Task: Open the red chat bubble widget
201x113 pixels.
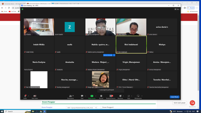Action: click(x=192, y=103)
